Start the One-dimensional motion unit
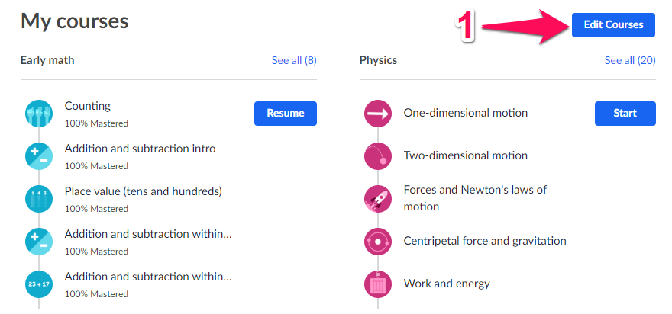This screenshot has height=314, width=672. [x=625, y=114]
